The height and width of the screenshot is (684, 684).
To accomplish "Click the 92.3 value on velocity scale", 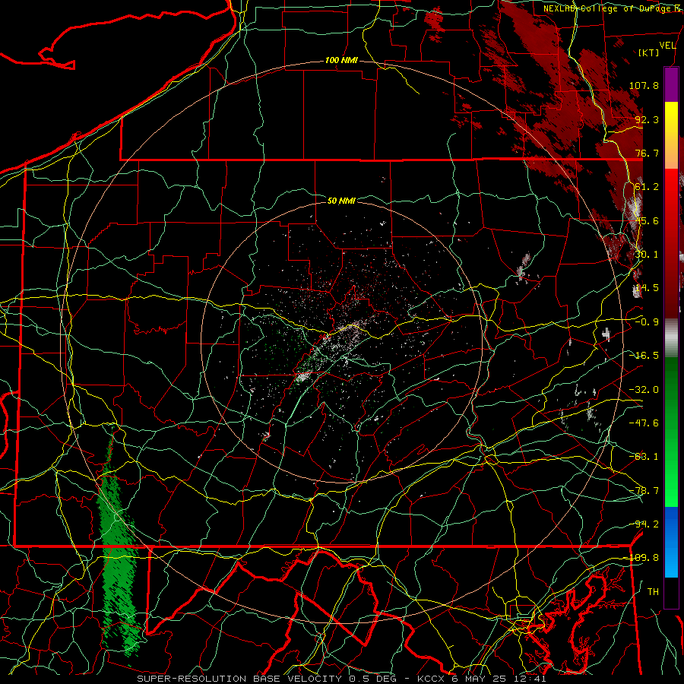I will coord(647,119).
